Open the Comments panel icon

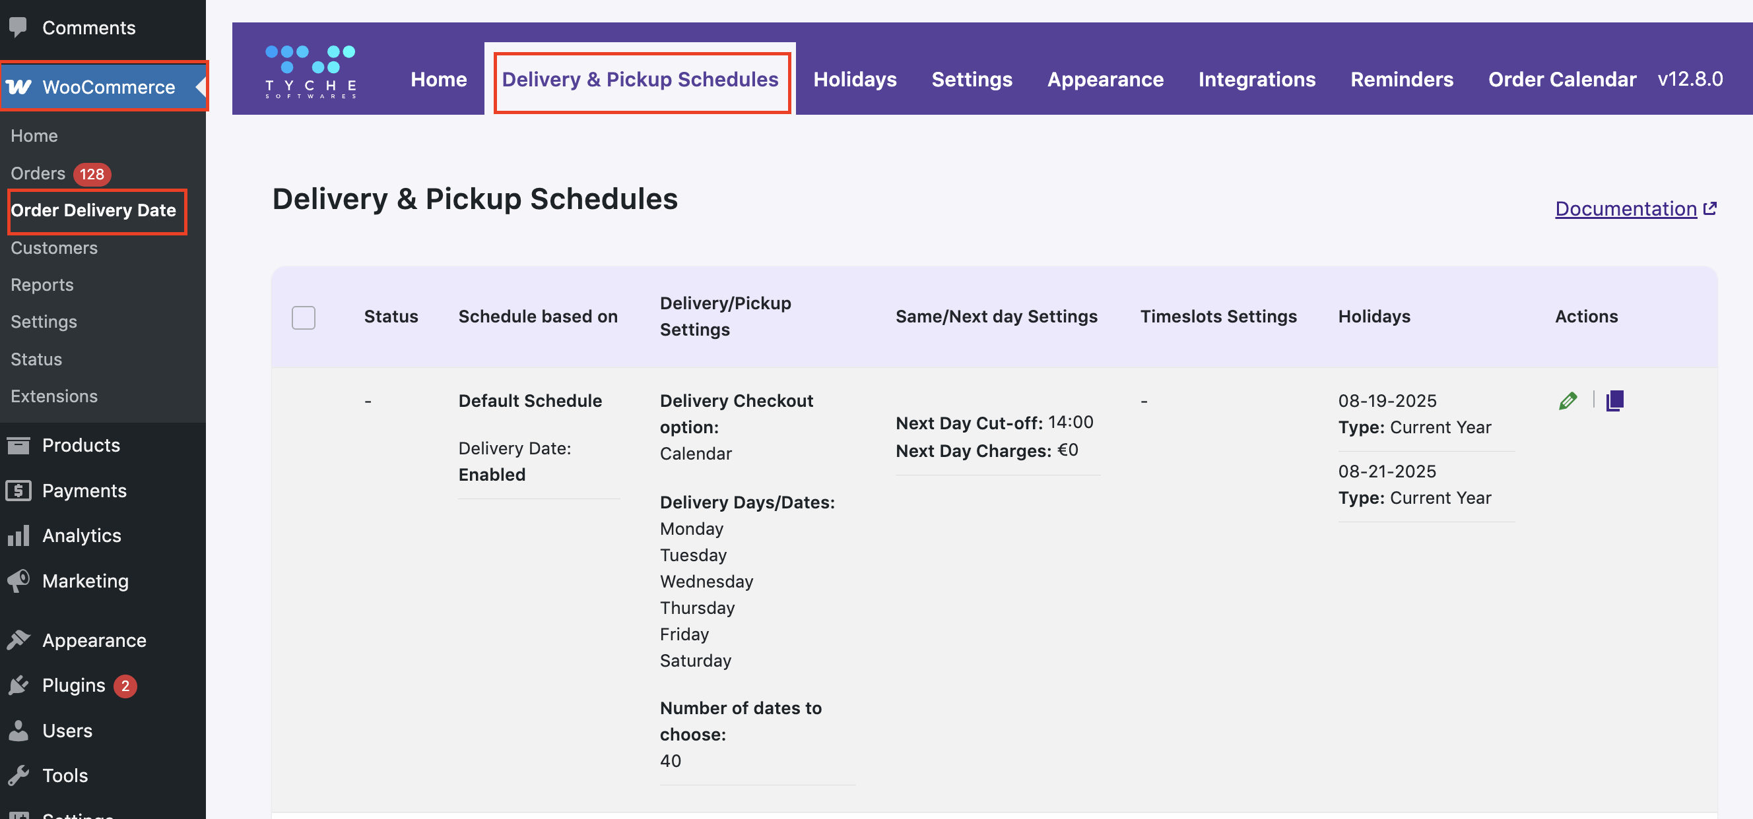(18, 27)
